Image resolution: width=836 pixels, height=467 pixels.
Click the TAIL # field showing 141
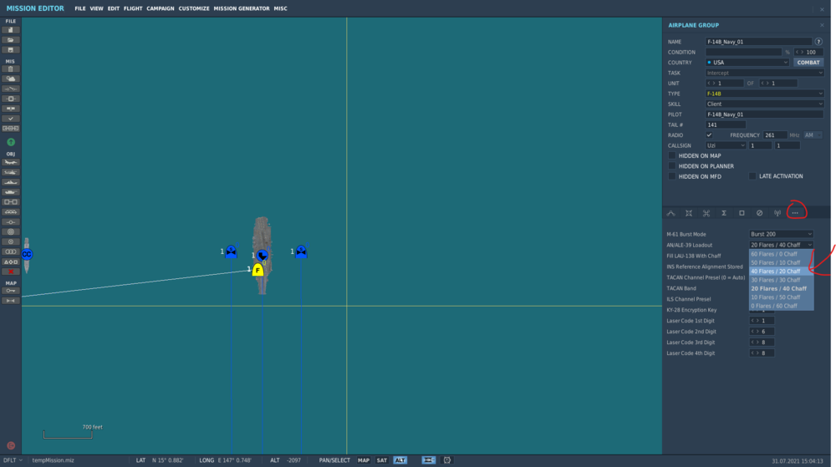tap(726, 124)
